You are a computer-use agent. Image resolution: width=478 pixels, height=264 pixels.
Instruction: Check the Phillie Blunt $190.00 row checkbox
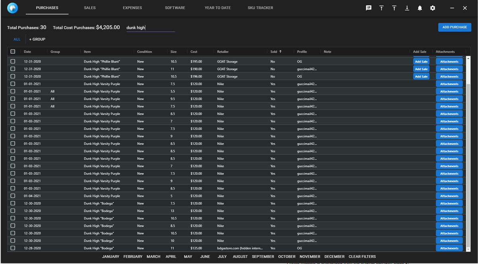click(13, 69)
